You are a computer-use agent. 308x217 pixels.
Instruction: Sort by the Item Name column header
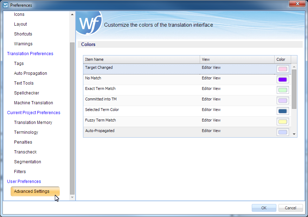(141, 59)
